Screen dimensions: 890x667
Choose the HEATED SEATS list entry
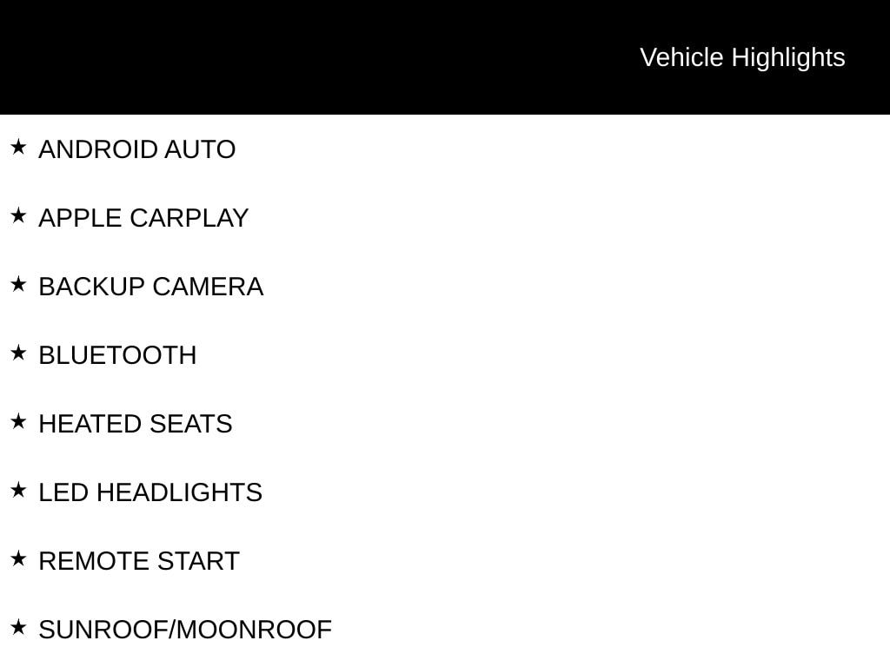(x=136, y=424)
